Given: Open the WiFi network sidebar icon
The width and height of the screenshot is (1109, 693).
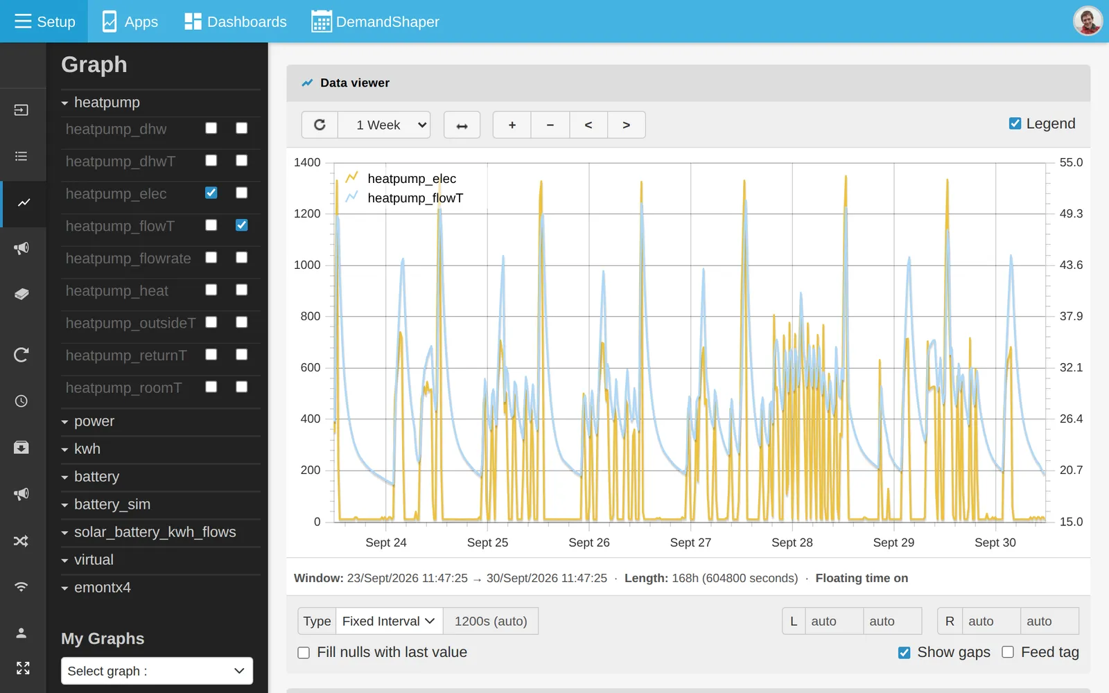Looking at the screenshot, I should point(21,587).
